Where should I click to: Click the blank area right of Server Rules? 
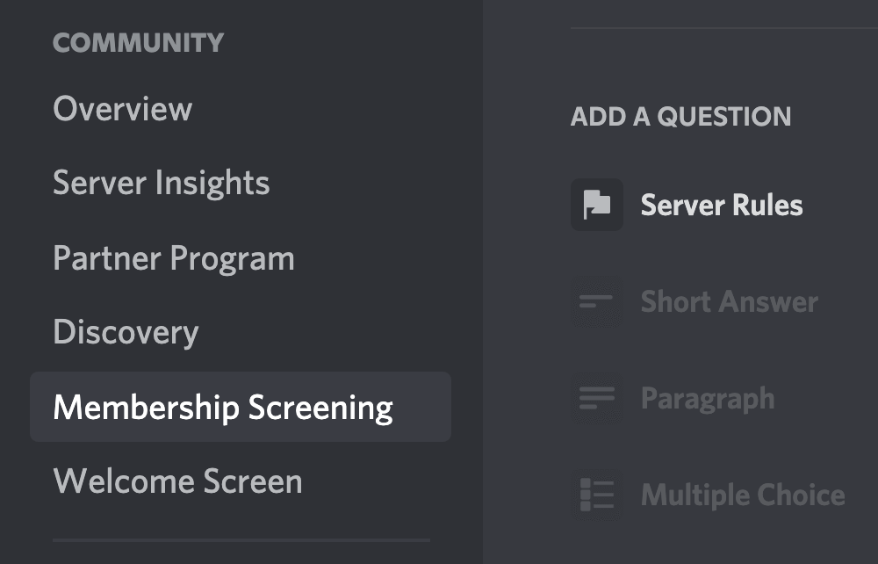[x=840, y=205]
